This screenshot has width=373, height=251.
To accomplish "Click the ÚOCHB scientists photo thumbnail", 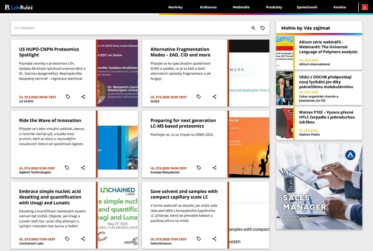I will 285,88.
